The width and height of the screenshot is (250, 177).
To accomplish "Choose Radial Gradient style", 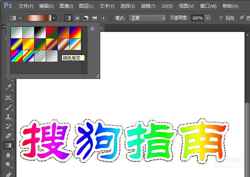I will point(77,18).
